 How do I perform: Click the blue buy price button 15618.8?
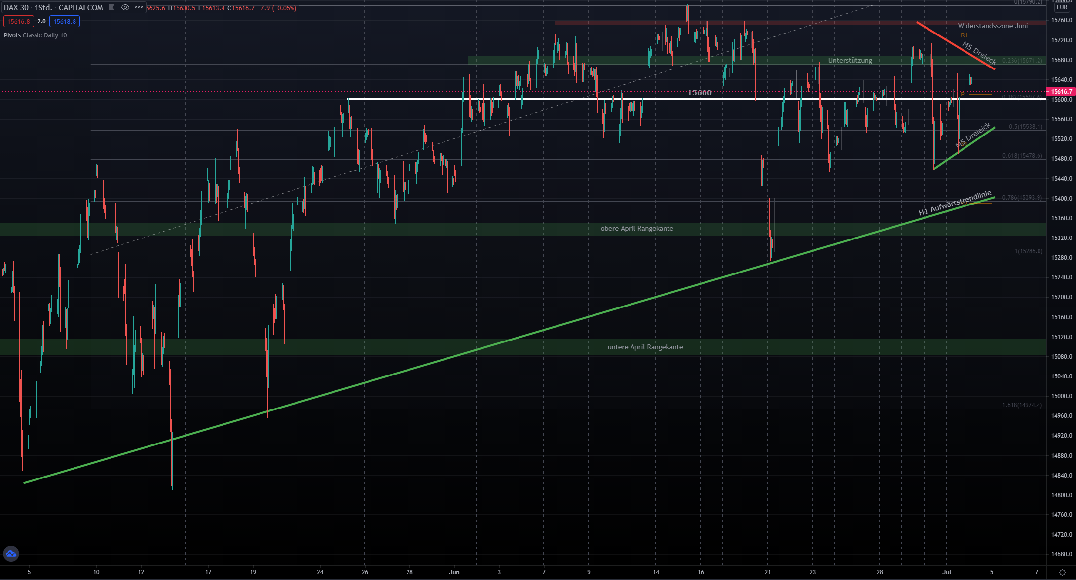[x=65, y=21]
